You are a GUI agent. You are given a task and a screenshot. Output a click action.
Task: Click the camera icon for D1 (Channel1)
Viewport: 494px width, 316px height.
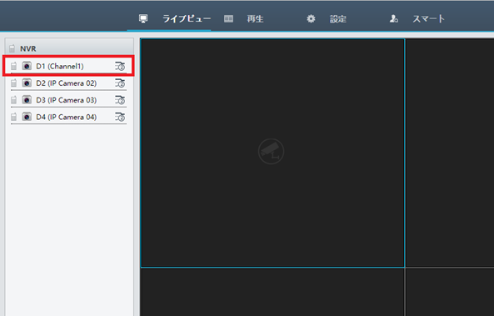tap(27, 66)
